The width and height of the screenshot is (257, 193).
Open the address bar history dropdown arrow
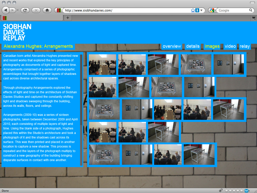[x=201, y=10]
